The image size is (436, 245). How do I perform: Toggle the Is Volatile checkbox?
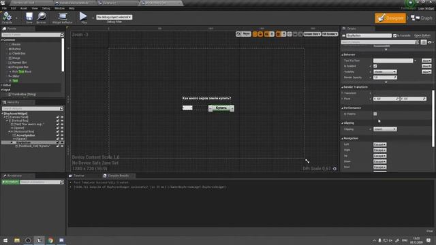pos(375,114)
